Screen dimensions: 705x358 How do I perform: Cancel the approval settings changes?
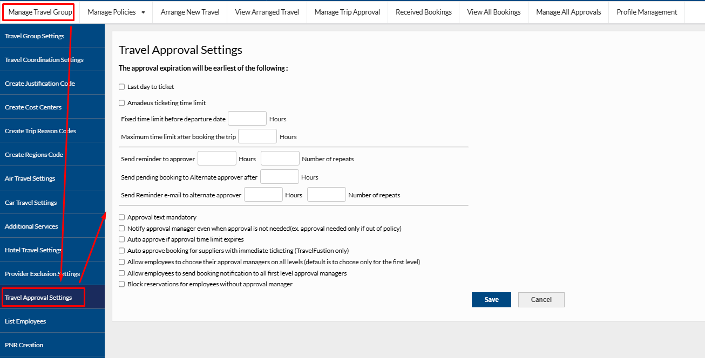click(x=541, y=300)
